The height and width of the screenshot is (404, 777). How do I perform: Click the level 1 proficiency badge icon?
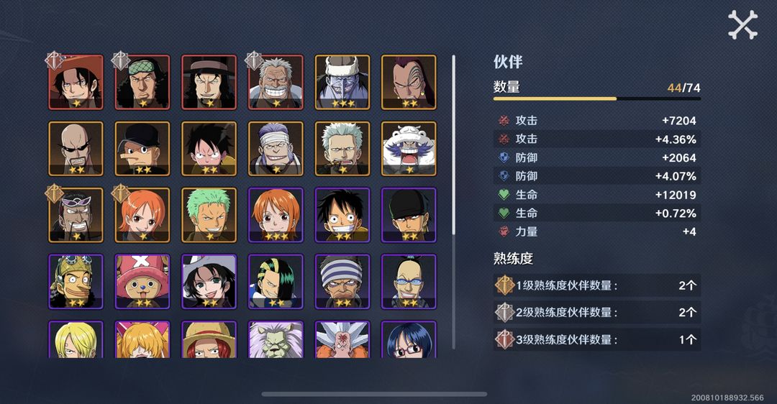point(504,285)
